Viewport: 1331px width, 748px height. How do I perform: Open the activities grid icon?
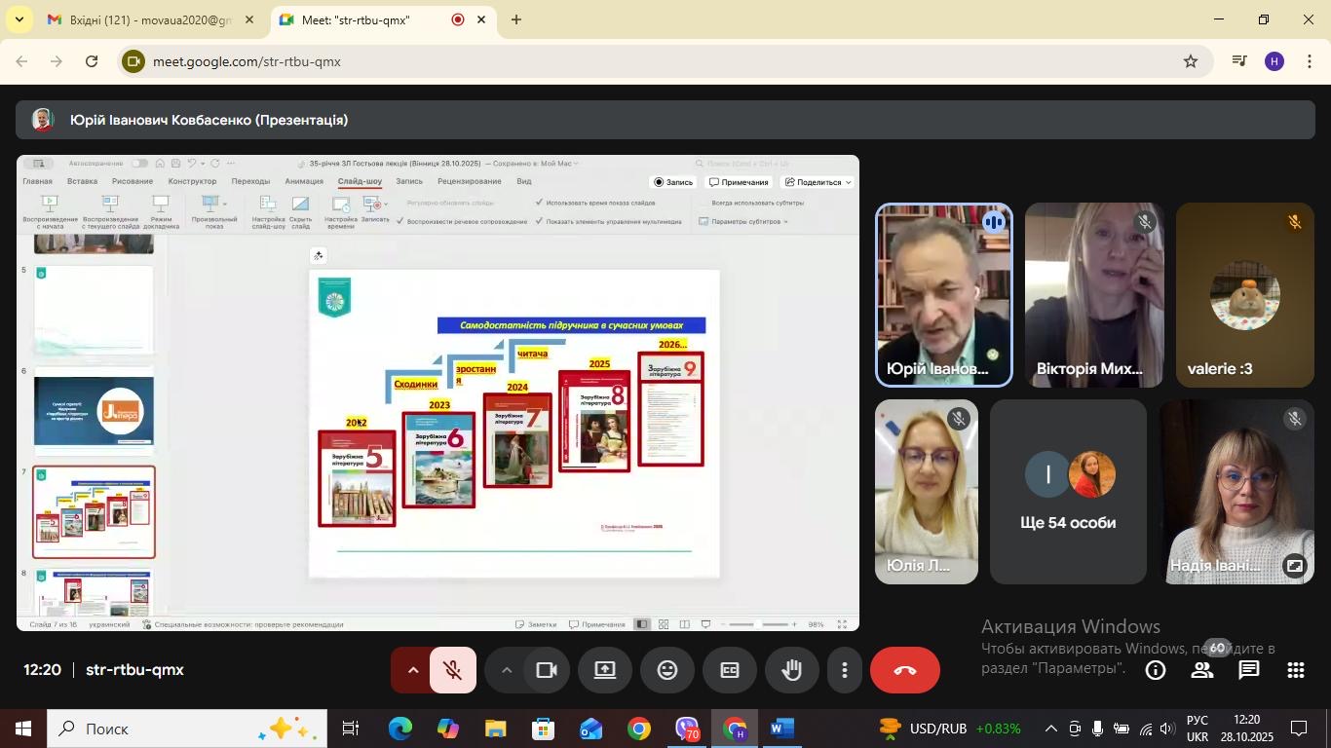pyautogui.click(x=1296, y=670)
